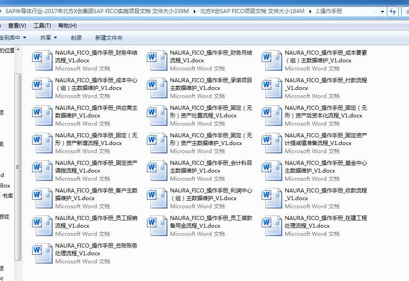Select filename 固定资产调拨流程_V1.docx text
The image size is (409, 281).
coord(96,167)
